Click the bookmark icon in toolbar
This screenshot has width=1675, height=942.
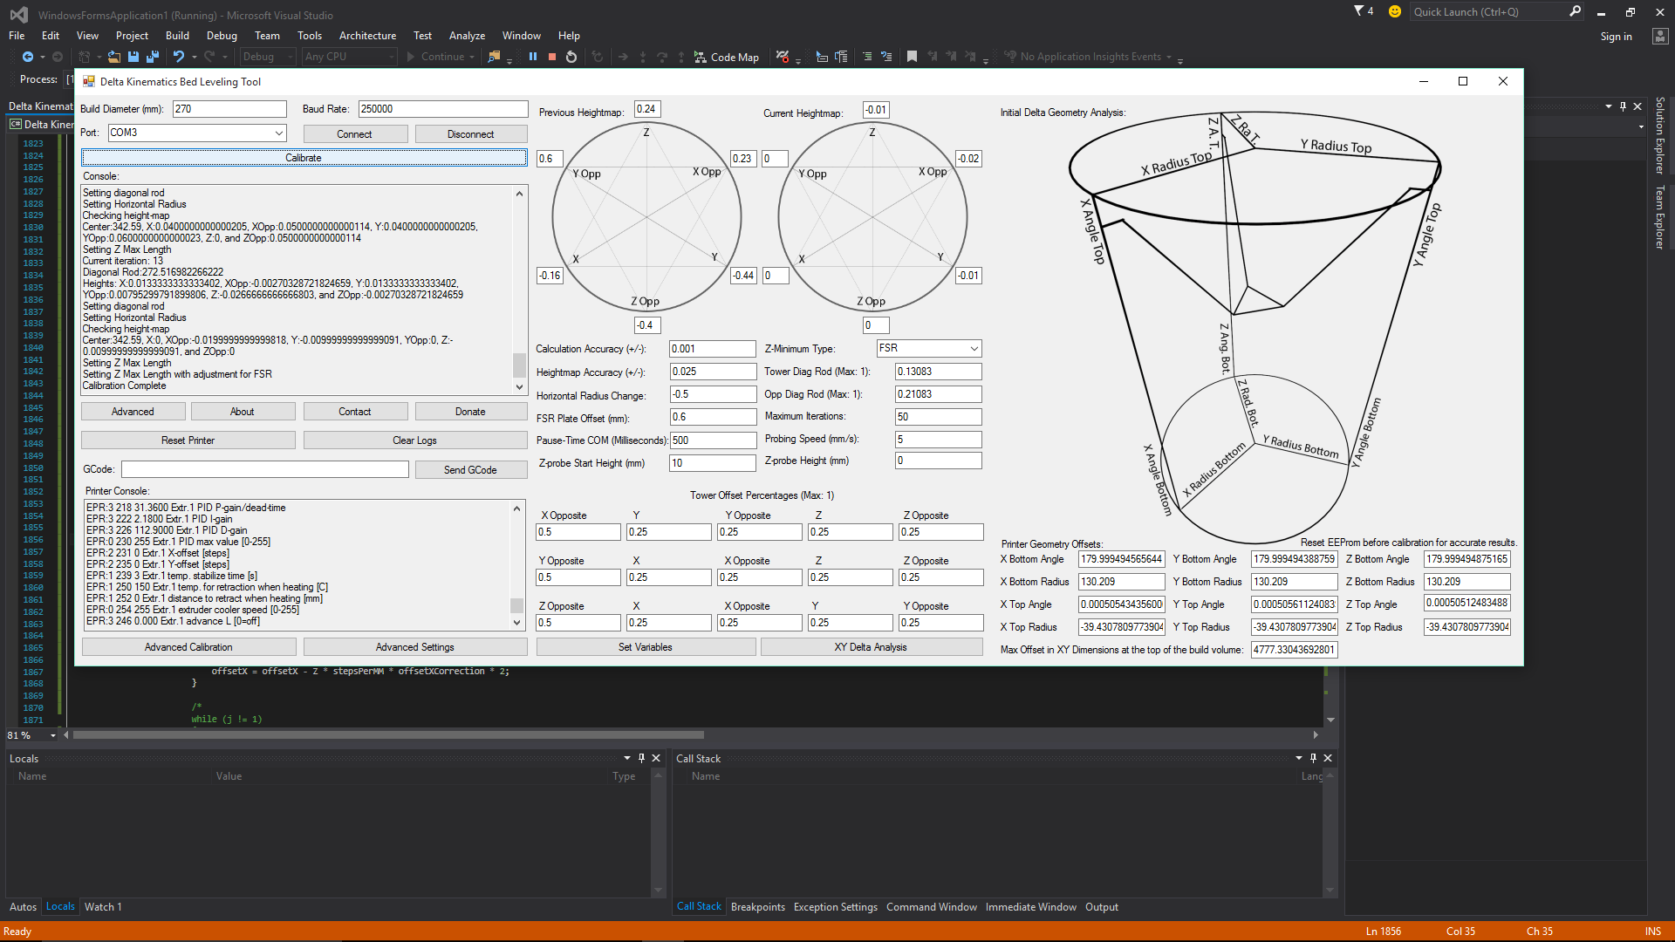pyautogui.click(x=912, y=57)
